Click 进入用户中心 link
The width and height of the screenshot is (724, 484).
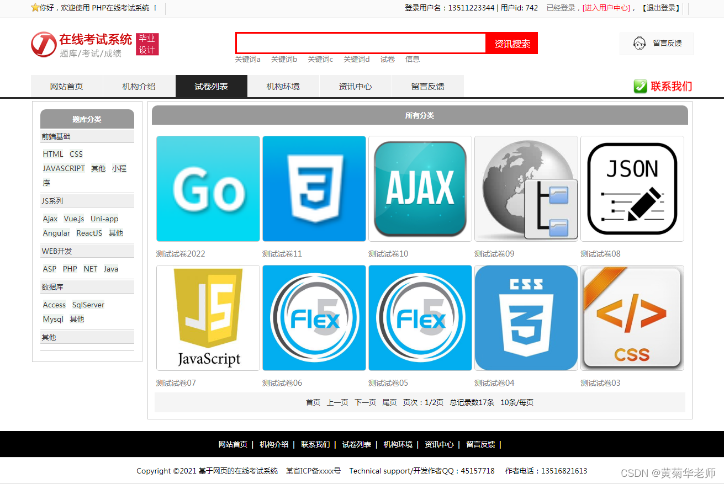point(606,8)
